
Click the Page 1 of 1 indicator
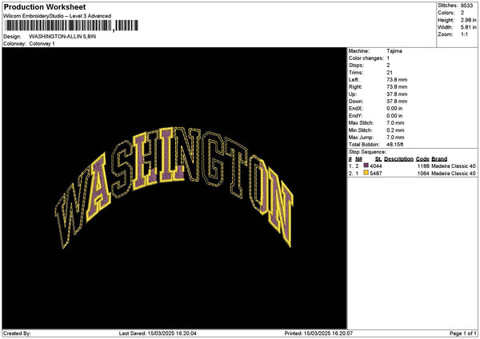click(x=463, y=333)
